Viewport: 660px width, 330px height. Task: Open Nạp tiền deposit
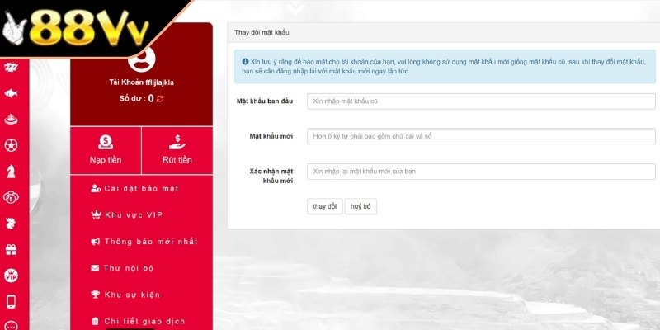106,150
